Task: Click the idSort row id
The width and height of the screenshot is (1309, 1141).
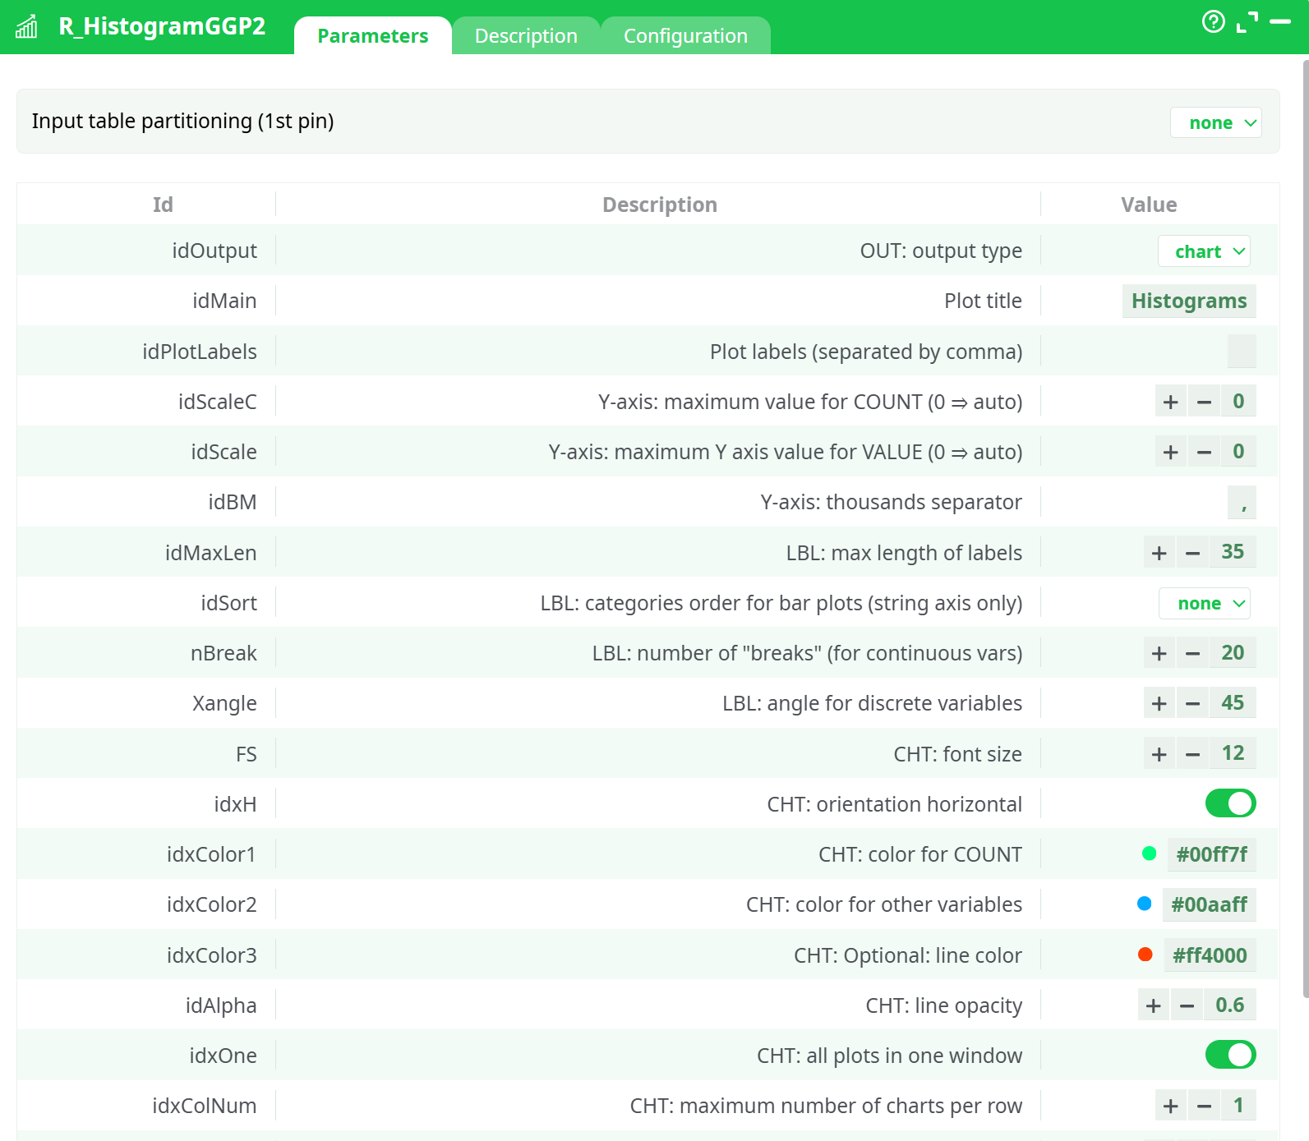Action: pos(229,603)
